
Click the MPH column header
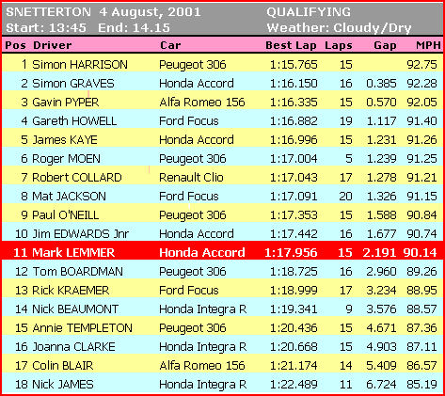click(428, 45)
